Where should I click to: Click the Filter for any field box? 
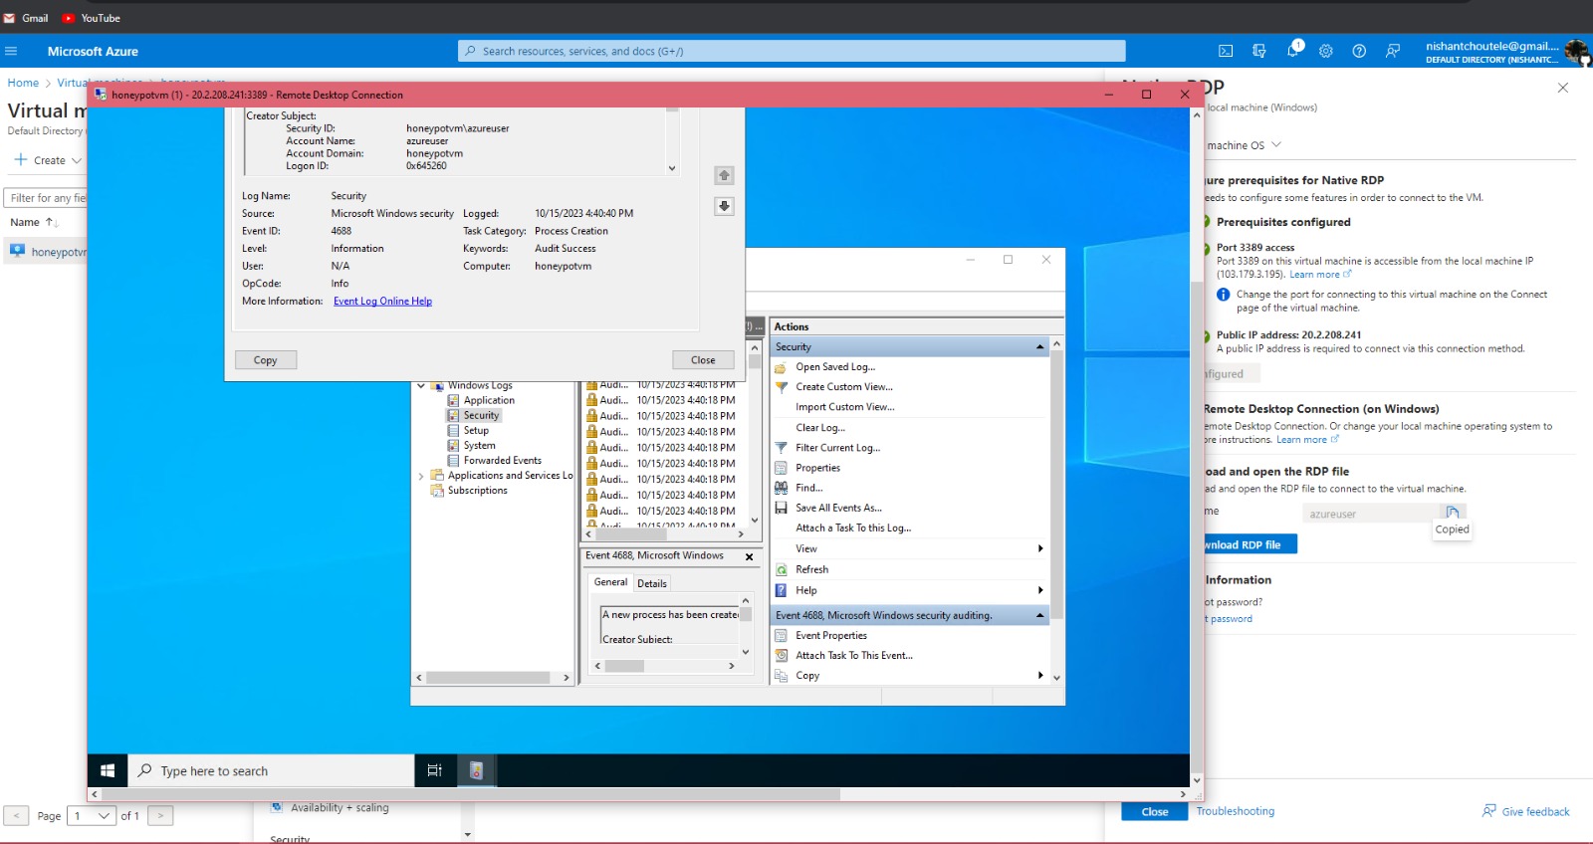point(46,198)
